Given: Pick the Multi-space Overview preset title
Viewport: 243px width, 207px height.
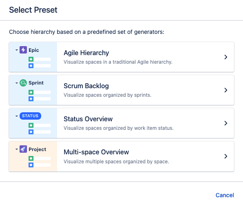Looking at the screenshot, I should 96,152.
